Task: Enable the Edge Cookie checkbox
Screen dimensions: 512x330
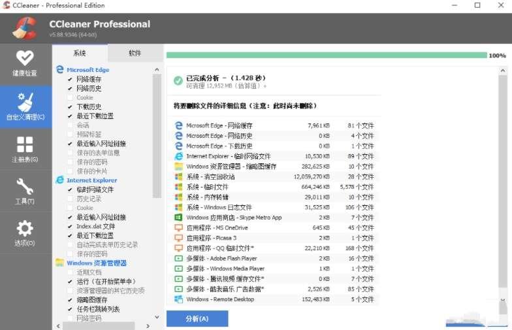Action: pyautogui.click(x=70, y=97)
